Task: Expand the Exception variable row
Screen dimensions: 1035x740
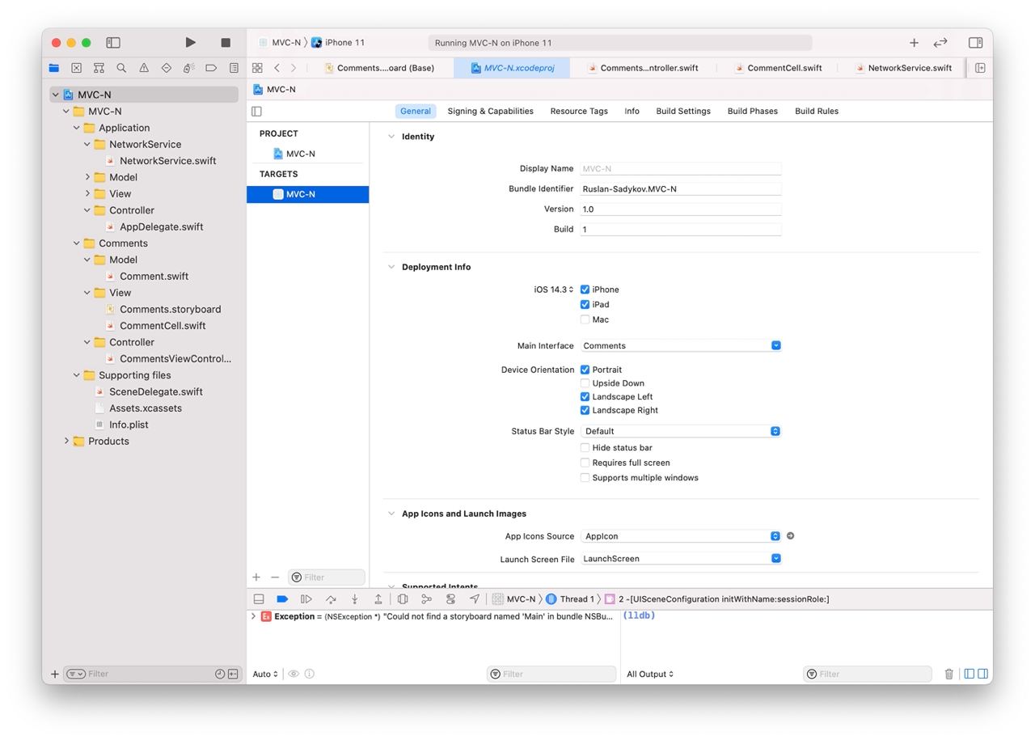Action: [x=253, y=616]
